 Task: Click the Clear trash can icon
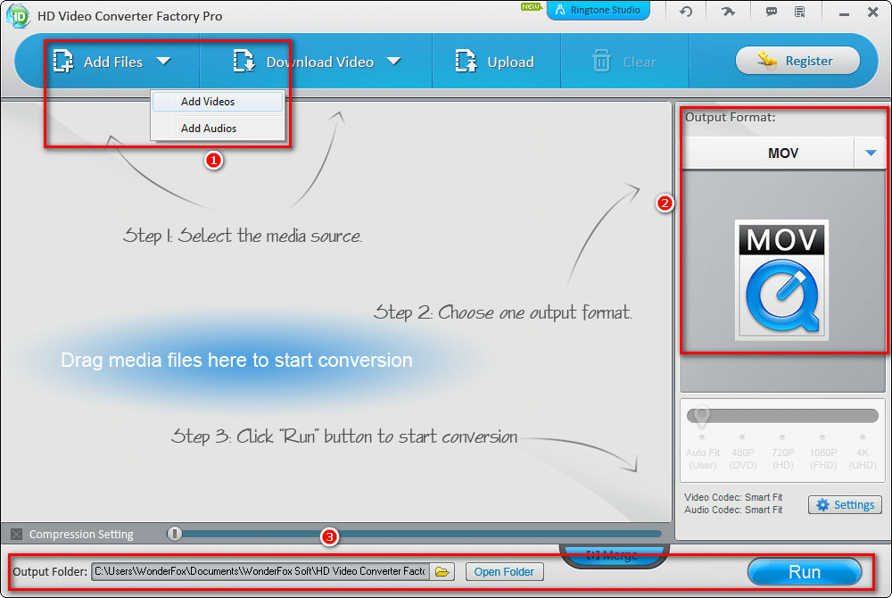(x=601, y=61)
